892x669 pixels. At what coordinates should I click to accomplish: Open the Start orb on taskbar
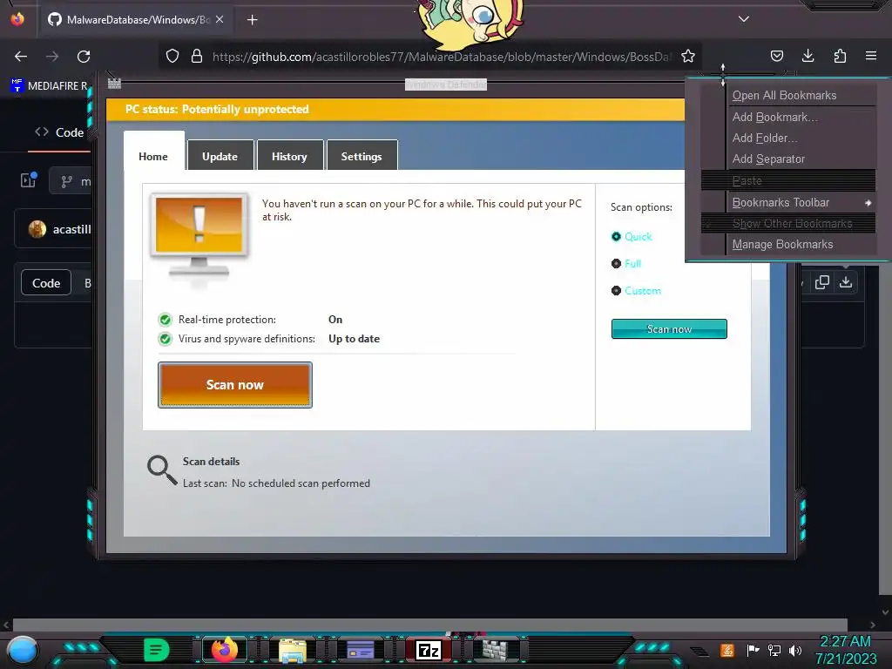[22, 650]
